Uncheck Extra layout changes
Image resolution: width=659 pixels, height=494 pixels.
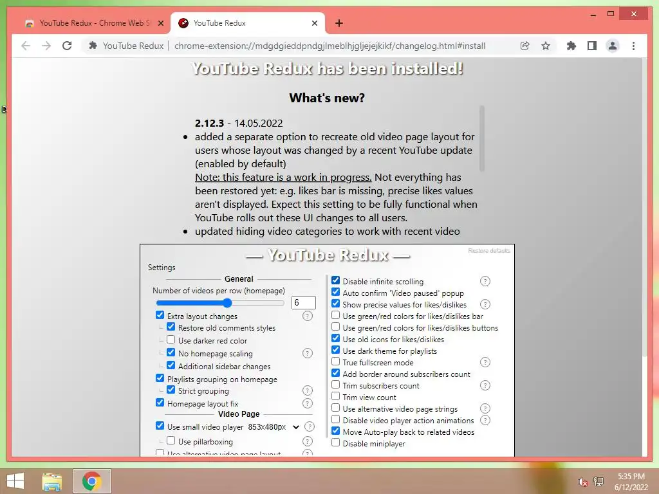(160, 315)
